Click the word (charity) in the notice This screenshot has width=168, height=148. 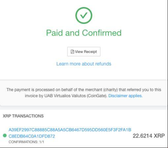point(111,90)
